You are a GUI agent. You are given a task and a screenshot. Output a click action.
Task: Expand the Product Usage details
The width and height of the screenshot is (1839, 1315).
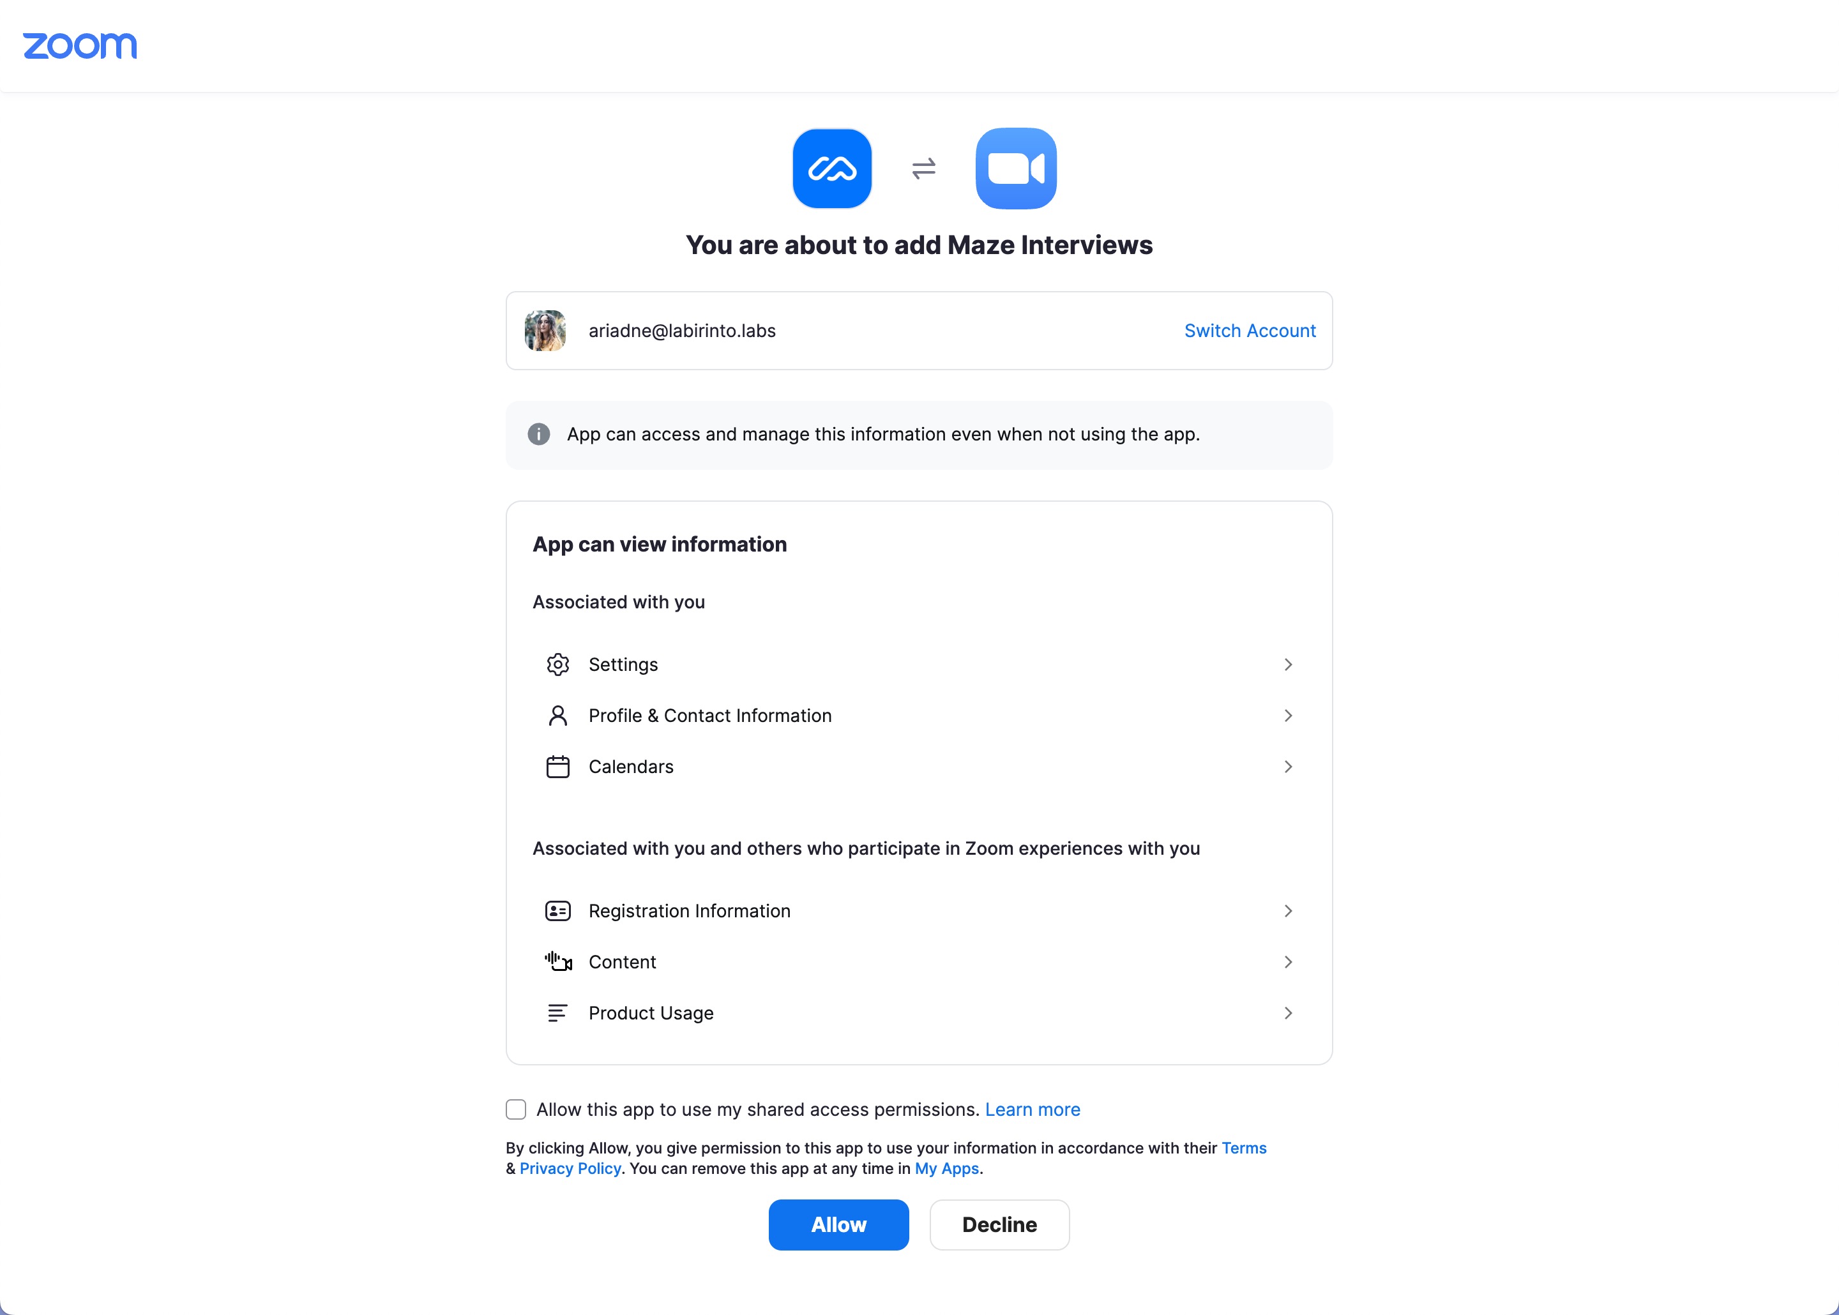pyautogui.click(x=1289, y=1012)
